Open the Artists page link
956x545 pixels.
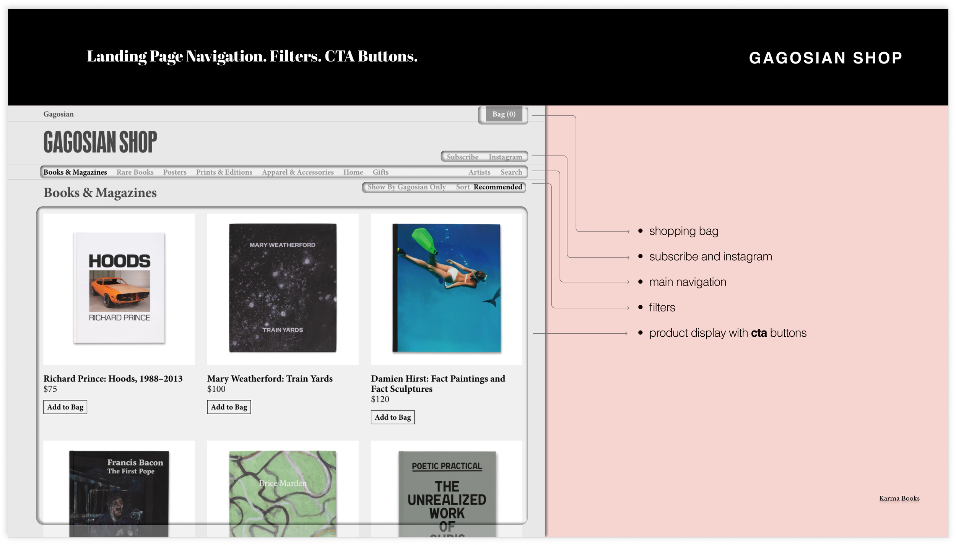pos(479,172)
